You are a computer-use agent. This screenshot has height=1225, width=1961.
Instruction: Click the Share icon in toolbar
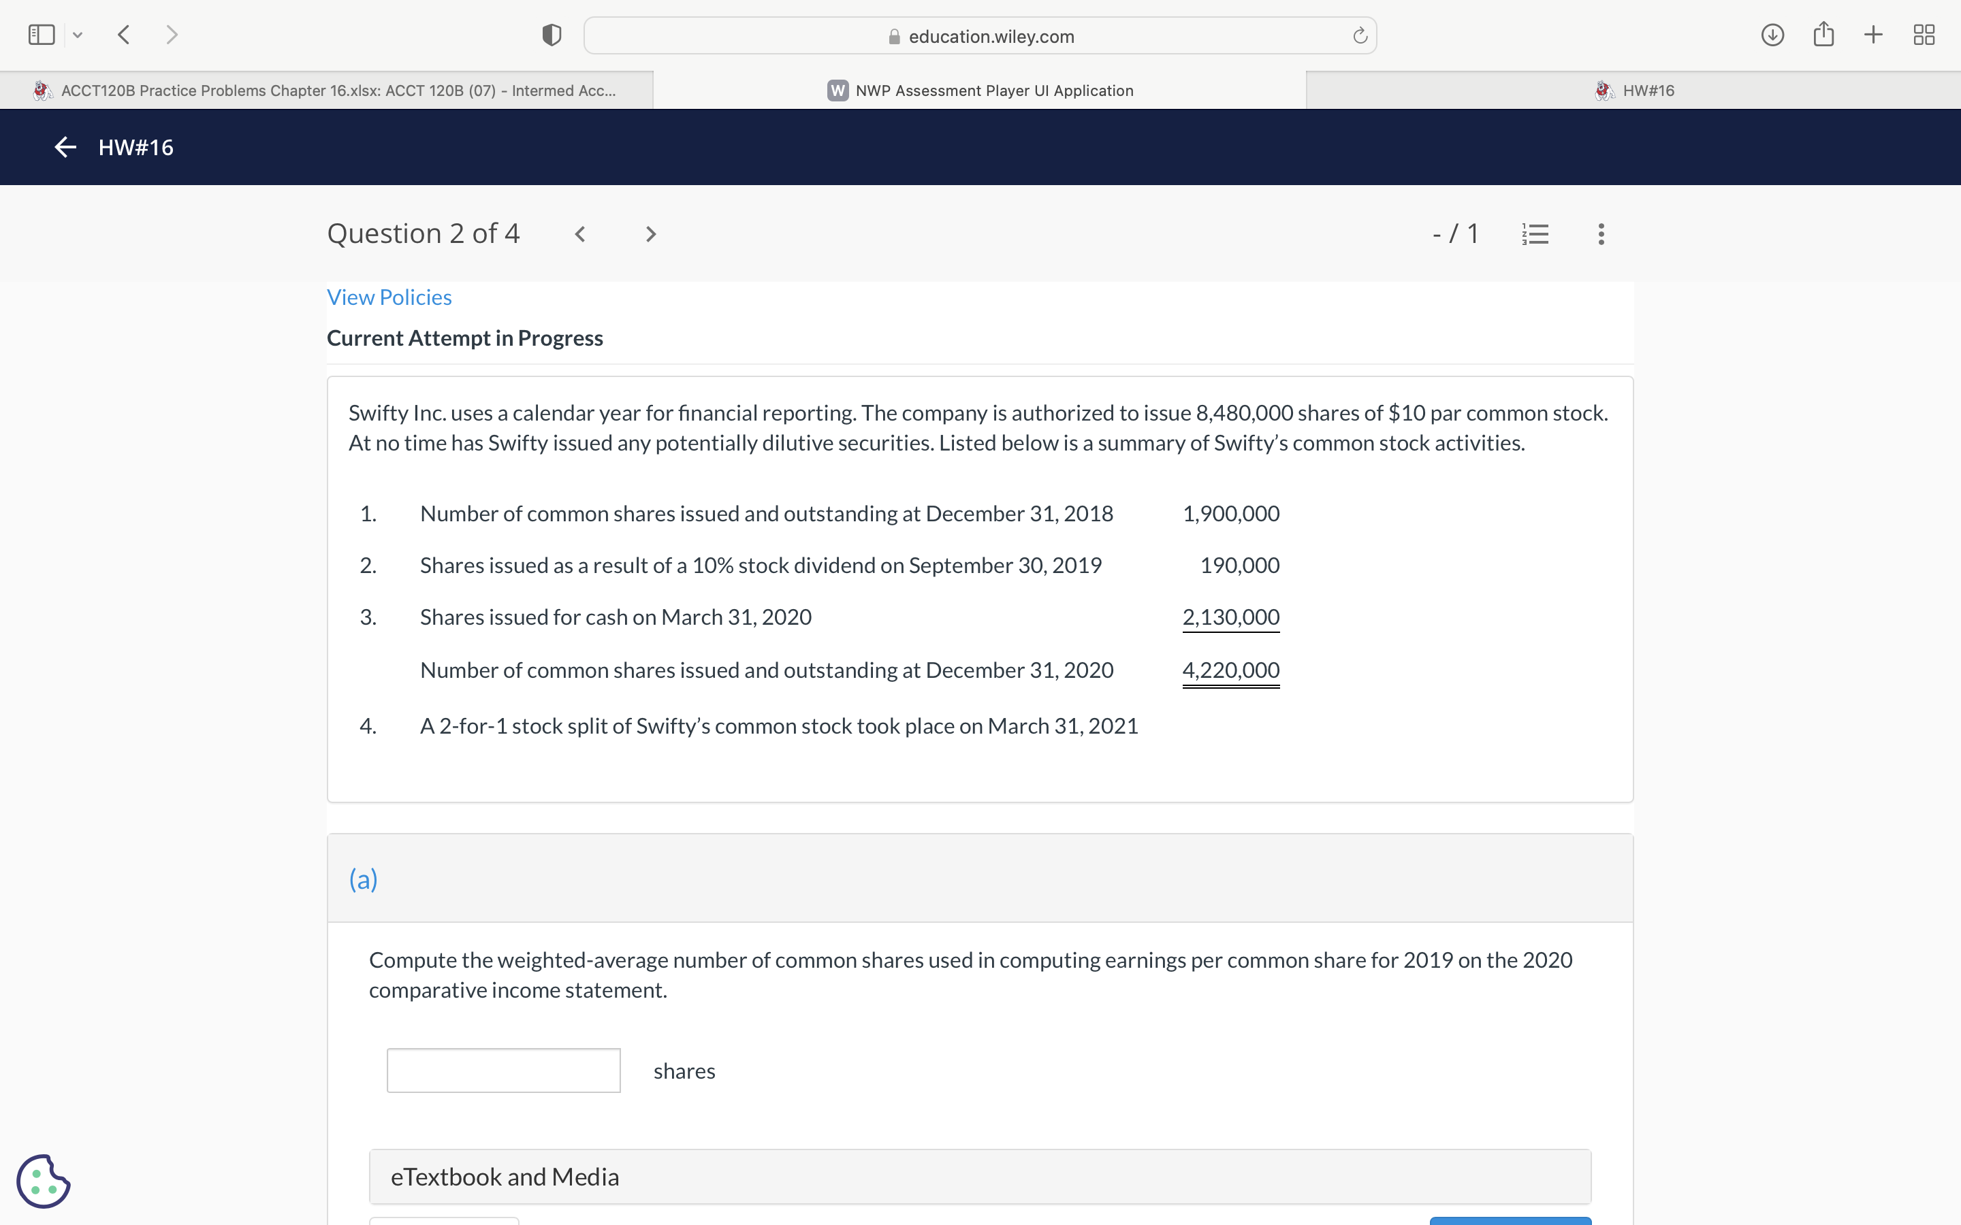pyautogui.click(x=1823, y=35)
